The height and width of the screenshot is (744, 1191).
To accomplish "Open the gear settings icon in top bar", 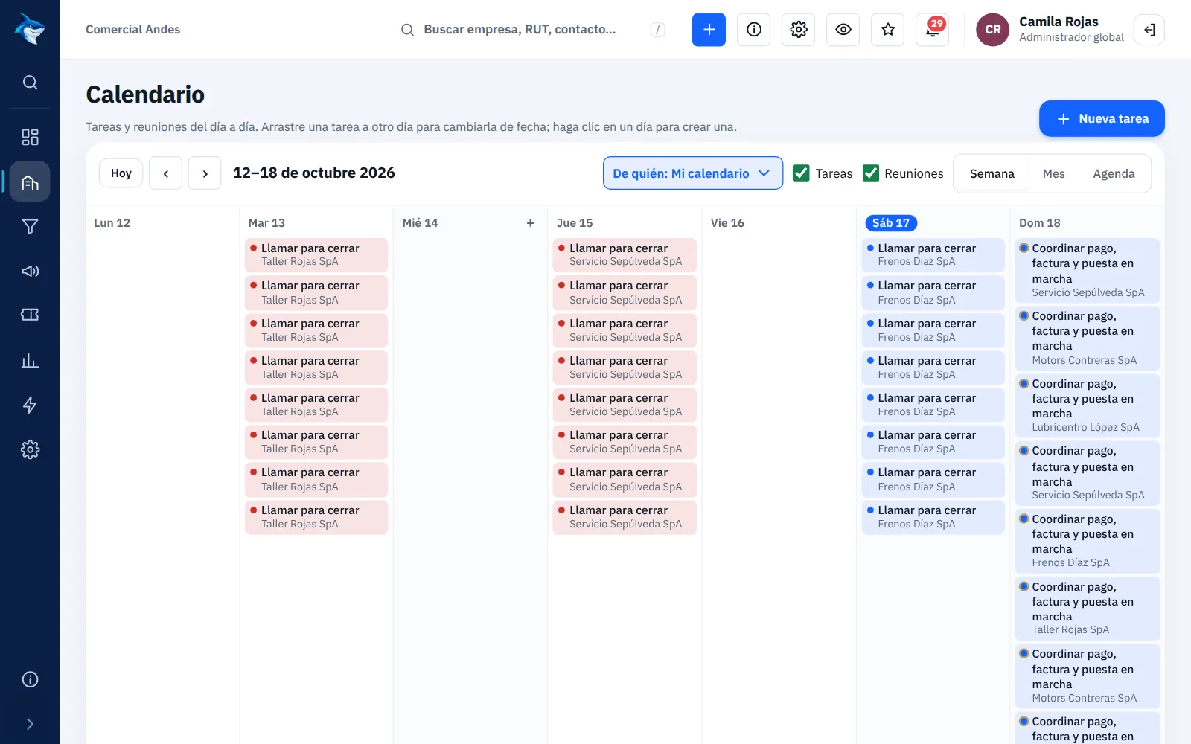I will click(798, 30).
